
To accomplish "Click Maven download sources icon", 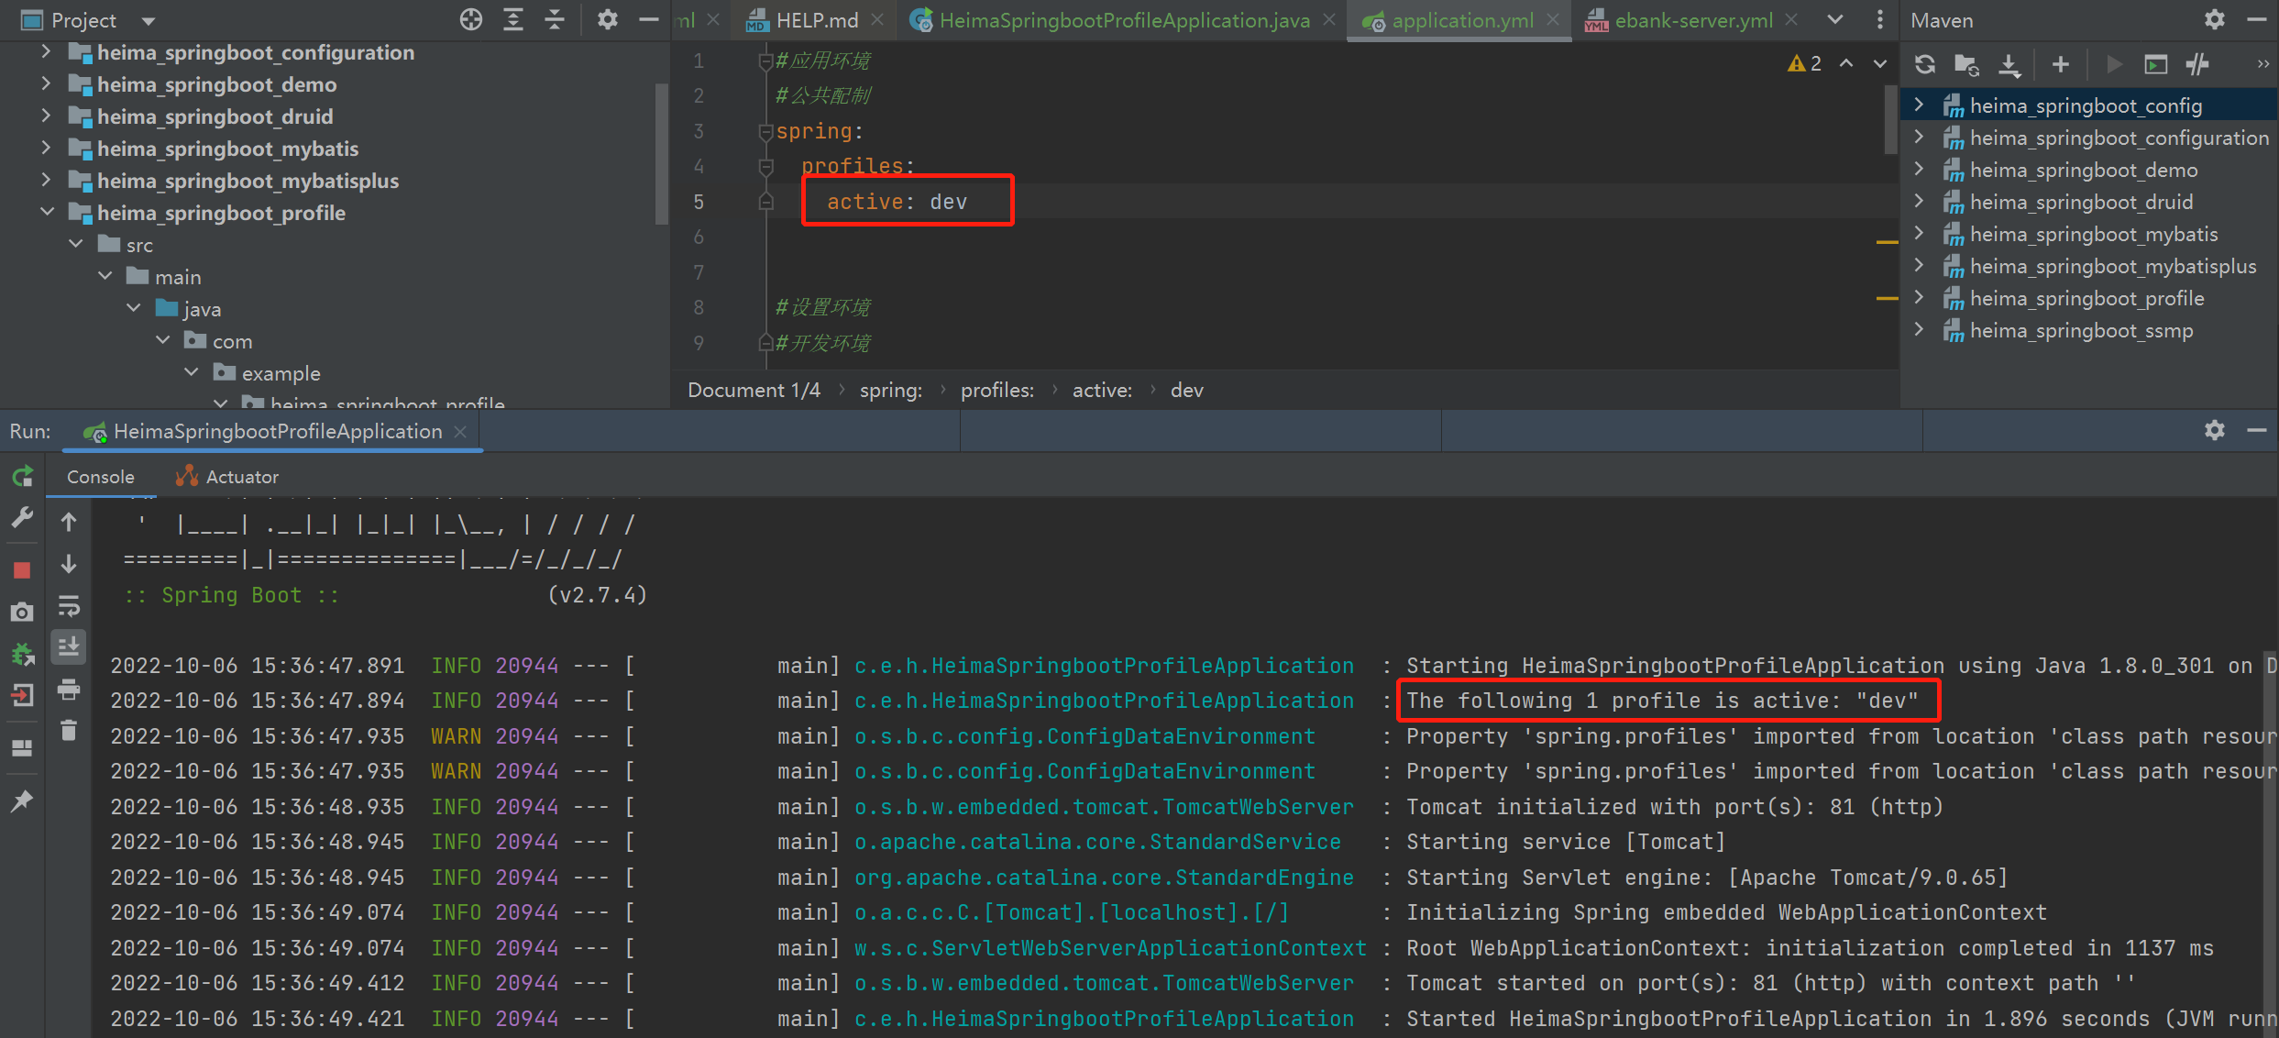I will pyautogui.click(x=2009, y=64).
